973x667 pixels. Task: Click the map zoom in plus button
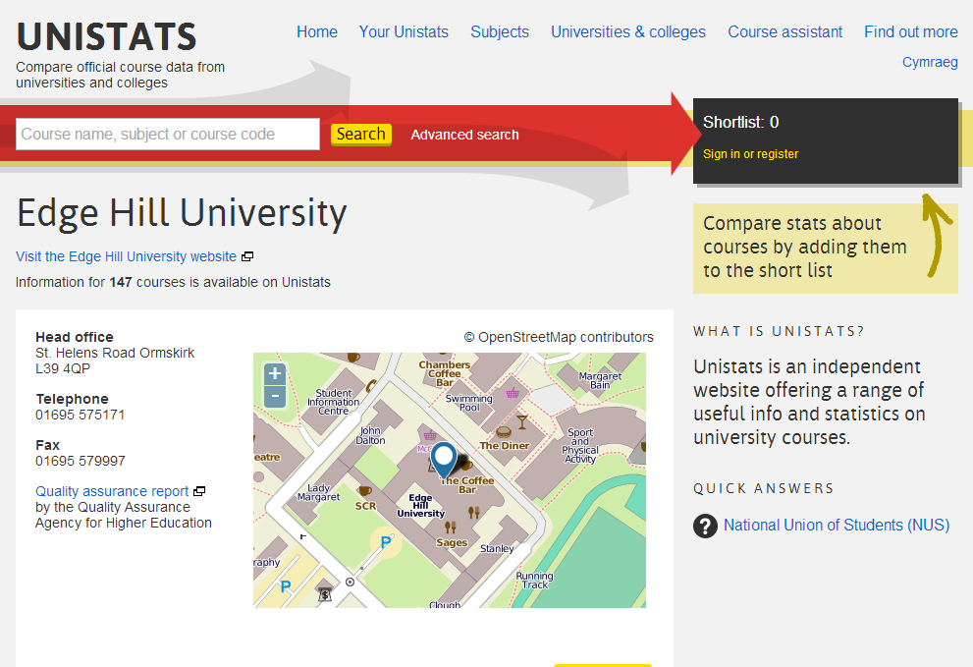[275, 374]
